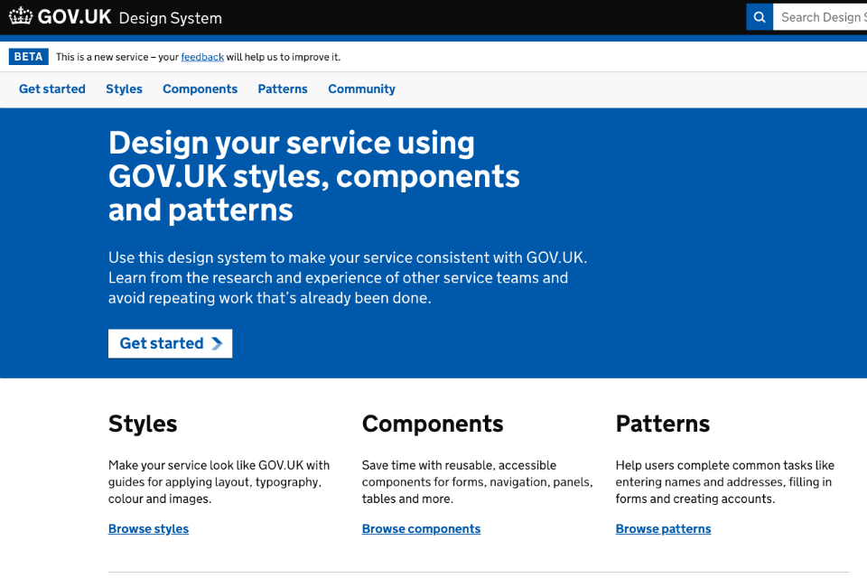Viewport: 867px width, 578px height.
Task: Click the Components section heading
Action: coord(433,424)
